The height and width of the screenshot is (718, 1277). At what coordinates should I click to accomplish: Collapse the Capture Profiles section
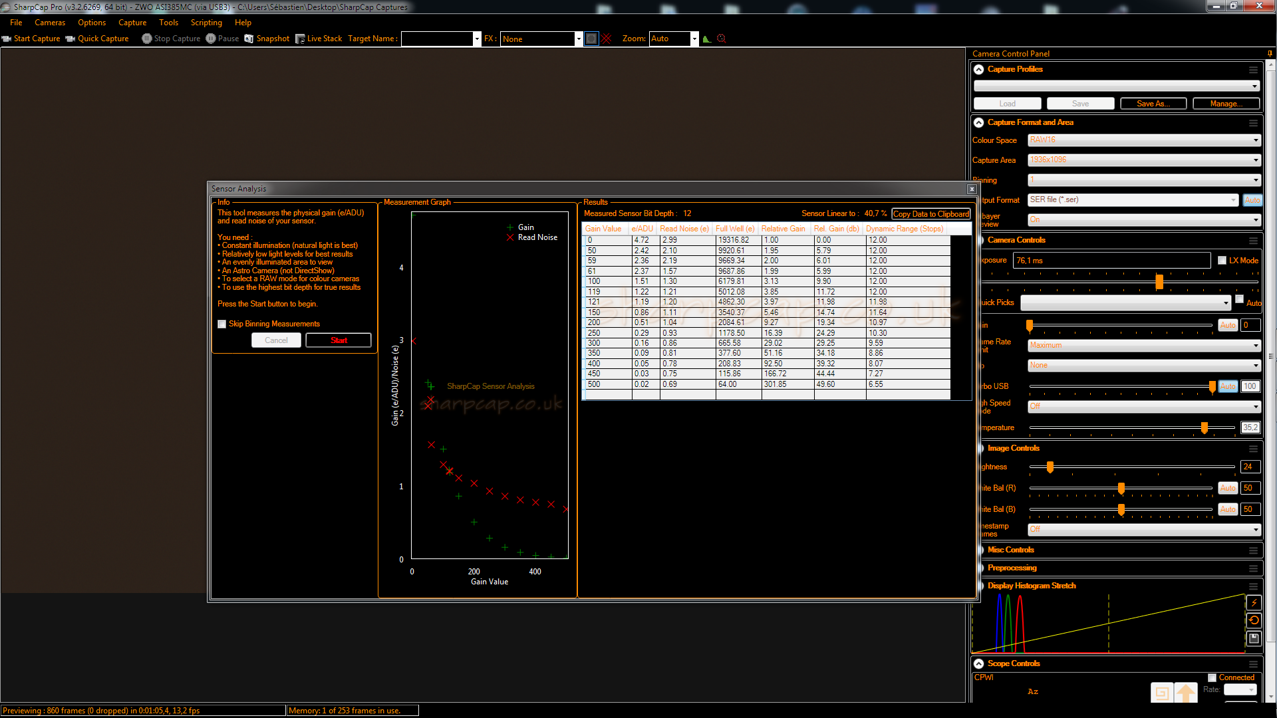[979, 69]
